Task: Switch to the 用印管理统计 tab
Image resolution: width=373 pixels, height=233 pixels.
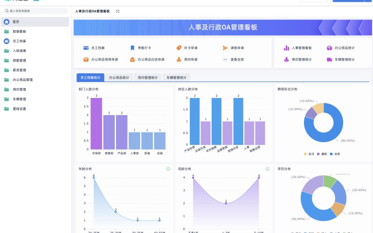Action: [x=148, y=77]
